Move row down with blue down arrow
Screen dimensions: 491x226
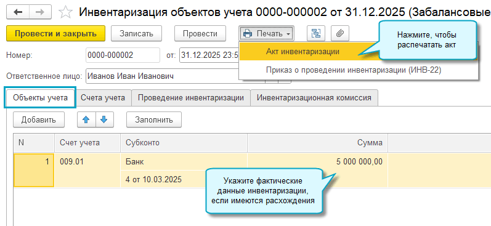104,119
